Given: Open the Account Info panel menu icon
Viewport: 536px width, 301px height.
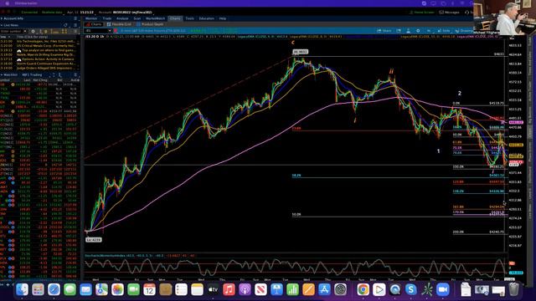Looking at the screenshot, I should pos(75,18).
